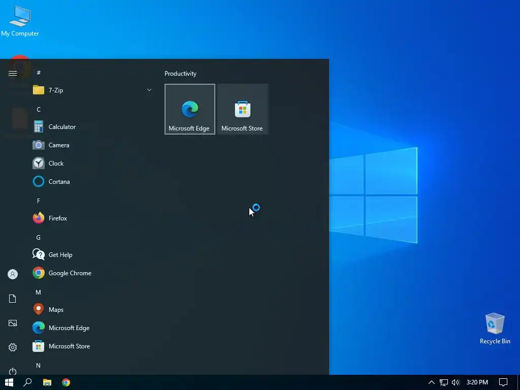This screenshot has width=520, height=390.
Task: Click the letter N section header
Action: point(39,366)
